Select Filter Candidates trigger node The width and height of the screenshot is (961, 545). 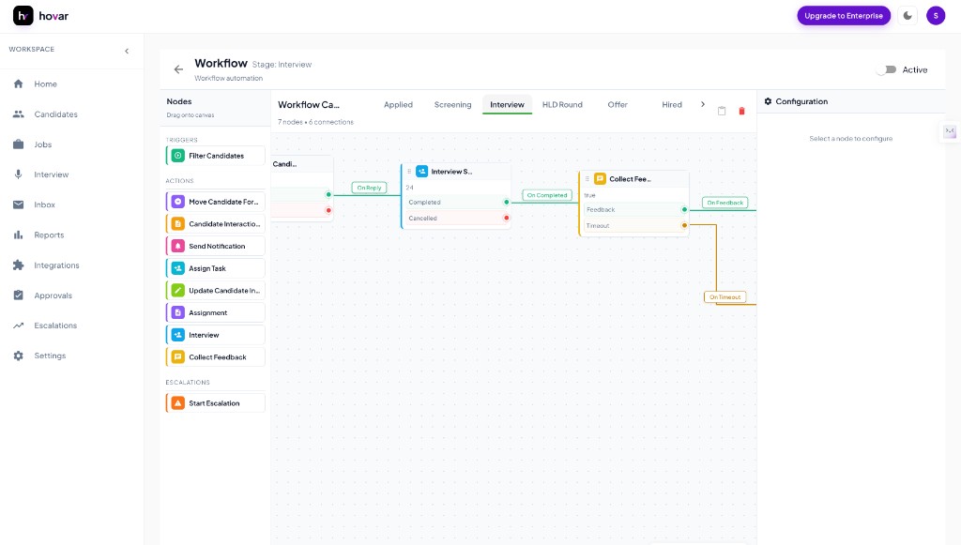(x=215, y=156)
